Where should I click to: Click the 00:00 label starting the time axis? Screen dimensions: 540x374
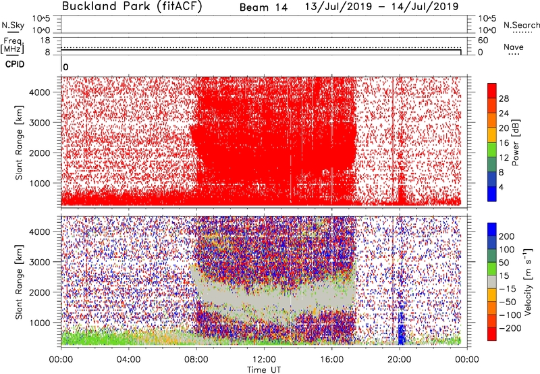click(61, 360)
